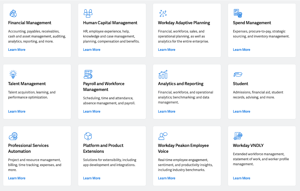Click the 'Talent acquisition, learning' description text
This screenshot has width=300, height=191.
[x=32, y=95]
